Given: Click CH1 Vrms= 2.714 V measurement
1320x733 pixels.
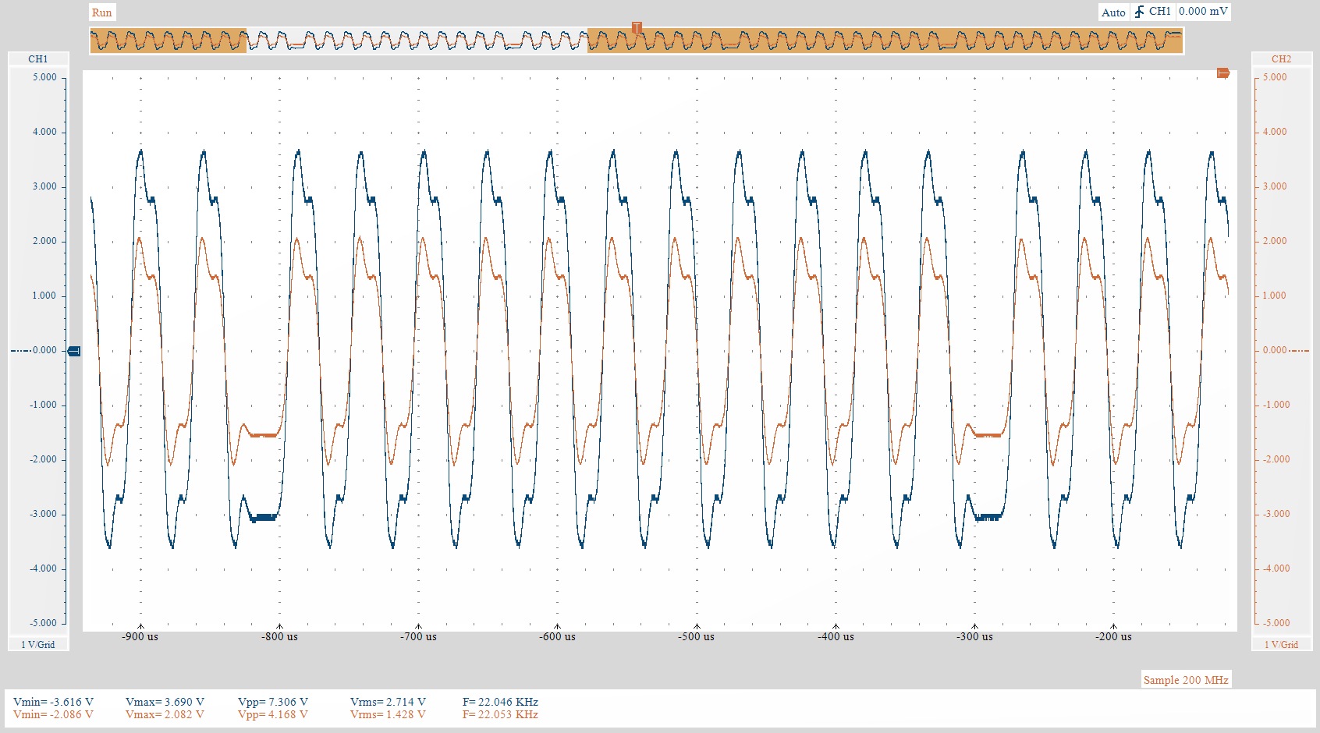Looking at the screenshot, I should [388, 702].
